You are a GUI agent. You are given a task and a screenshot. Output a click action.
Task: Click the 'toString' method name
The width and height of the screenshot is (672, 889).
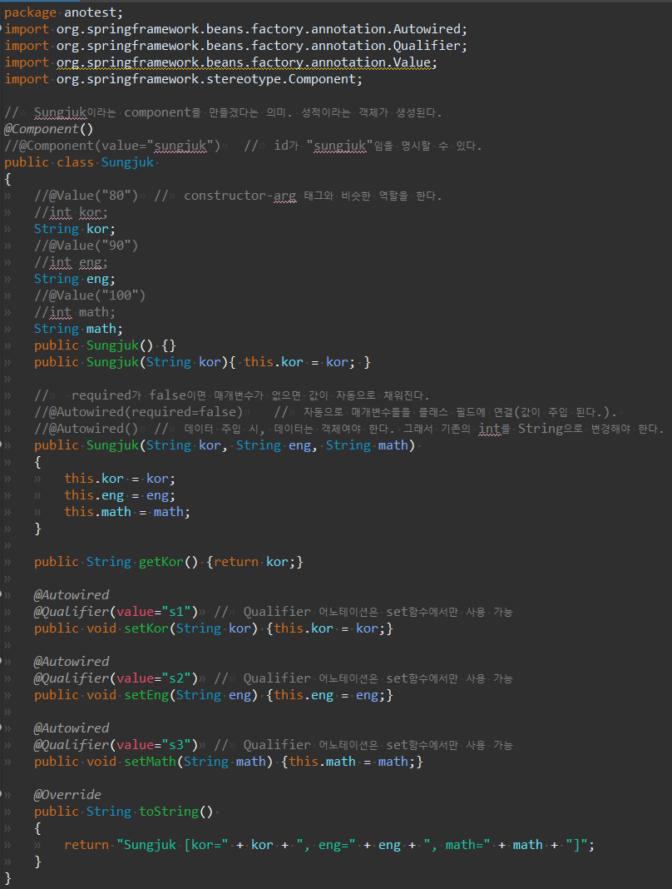coord(169,812)
